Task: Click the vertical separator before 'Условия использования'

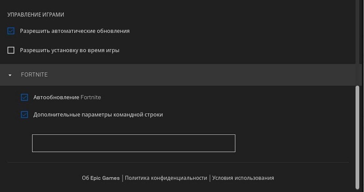Action: (210, 178)
